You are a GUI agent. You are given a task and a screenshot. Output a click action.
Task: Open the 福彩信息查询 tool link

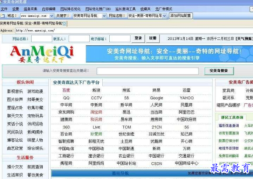228,126
